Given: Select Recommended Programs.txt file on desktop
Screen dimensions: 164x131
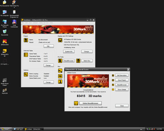Looking at the screenshot, I should [14, 14].
